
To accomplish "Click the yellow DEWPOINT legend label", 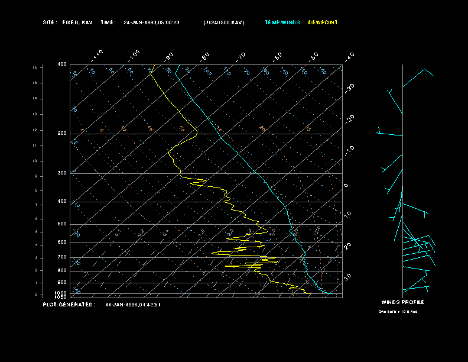I will tap(323, 22).
